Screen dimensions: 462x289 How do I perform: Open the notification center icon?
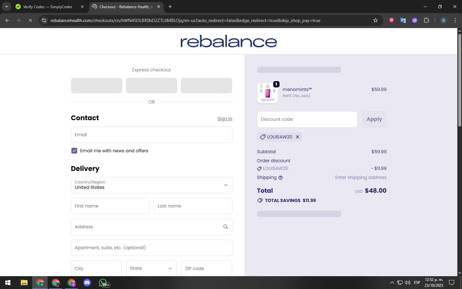click(x=452, y=283)
